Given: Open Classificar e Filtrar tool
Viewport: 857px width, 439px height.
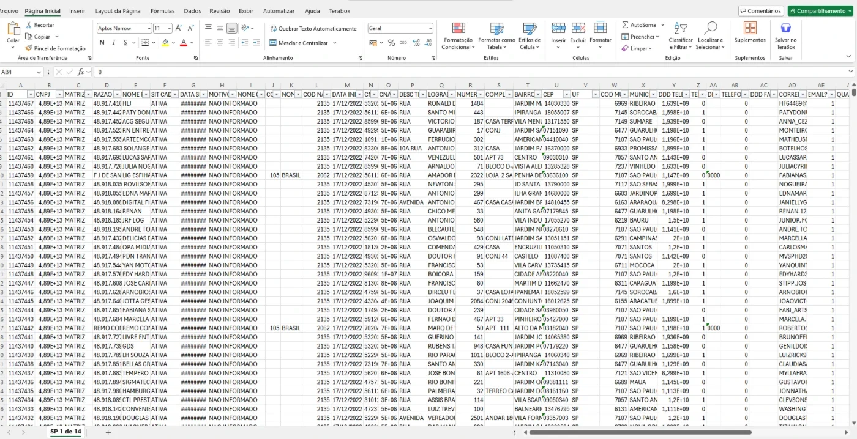Looking at the screenshot, I should tap(680, 36).
